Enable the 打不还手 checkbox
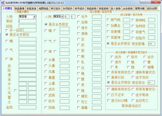 pos(109,95)
